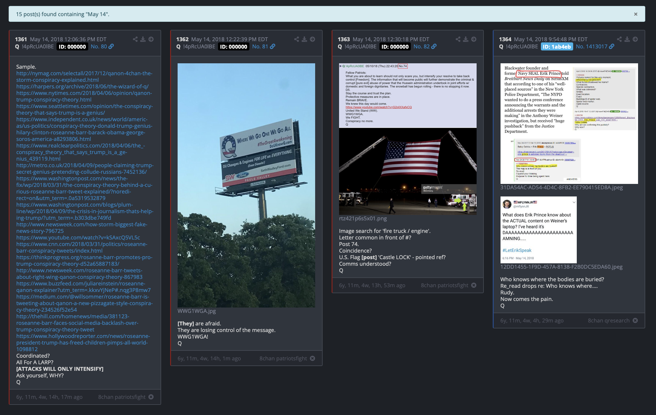The image size is (656, 415).
Task: Click ID: 000000 badge on post 1362
Action: (x=234, y=47)
